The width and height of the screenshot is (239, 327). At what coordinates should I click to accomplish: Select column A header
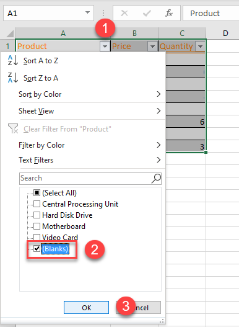[63, 33]
